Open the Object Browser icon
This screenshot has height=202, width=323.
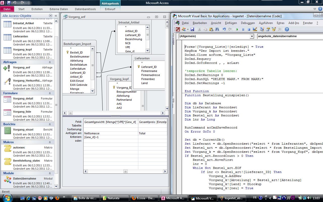(x=274, y=29)
